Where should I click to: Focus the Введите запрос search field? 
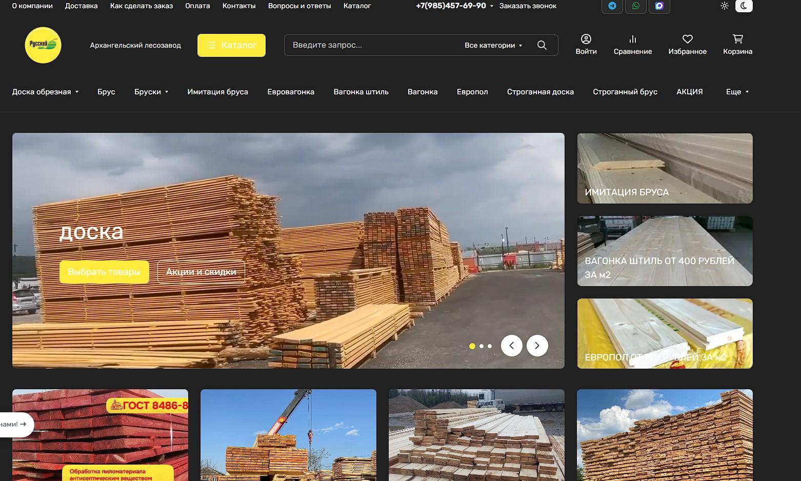tap(369, 45)
